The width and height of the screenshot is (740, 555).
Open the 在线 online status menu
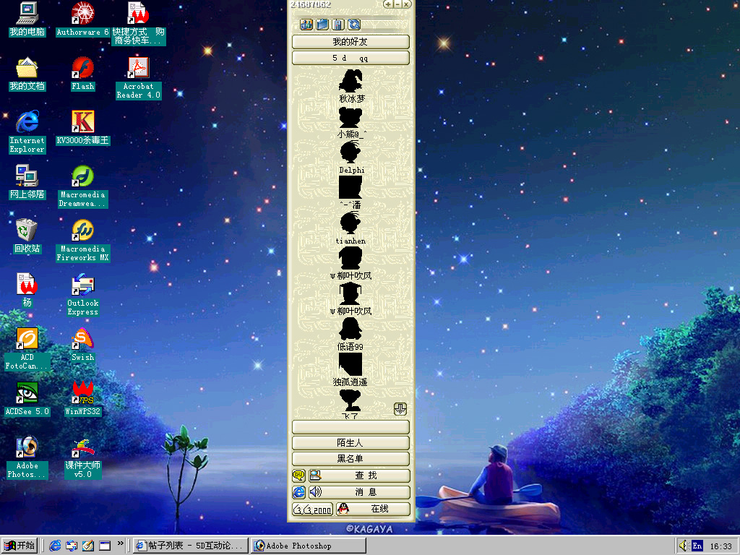pos(373,509)
